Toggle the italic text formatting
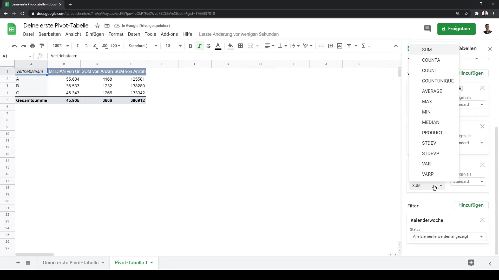 (199, 45)
